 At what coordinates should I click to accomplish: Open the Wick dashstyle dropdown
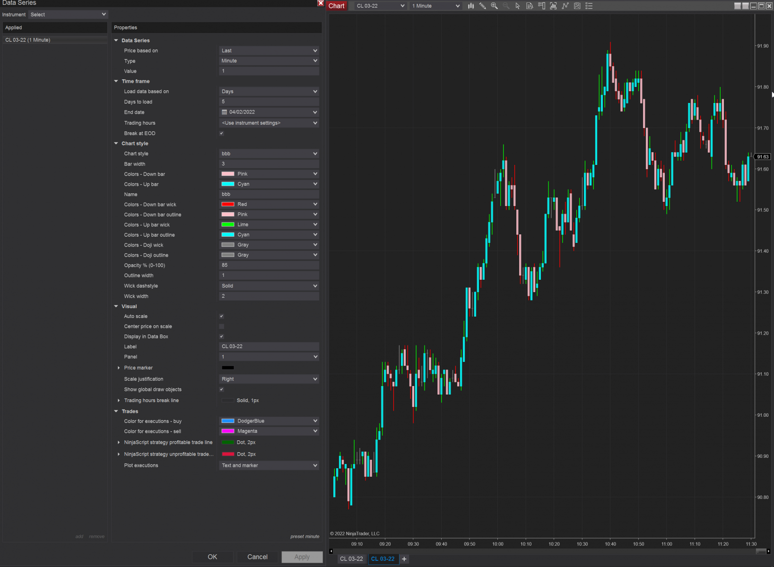tap(269, 286)
